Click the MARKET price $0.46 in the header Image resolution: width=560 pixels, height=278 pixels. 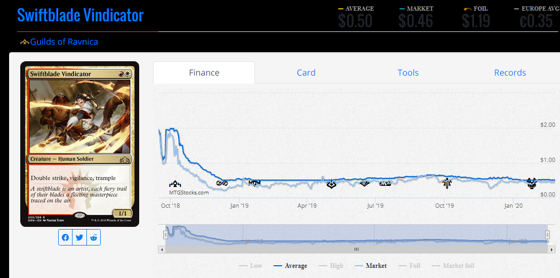pos(415,21)
